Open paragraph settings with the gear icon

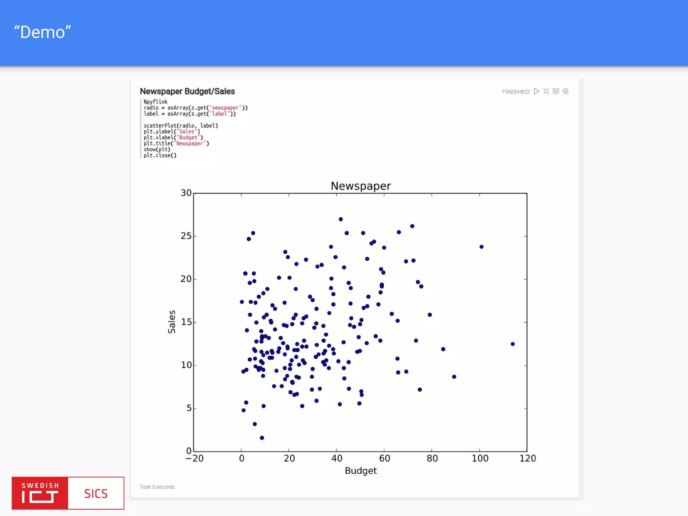(x=566, y=91)
